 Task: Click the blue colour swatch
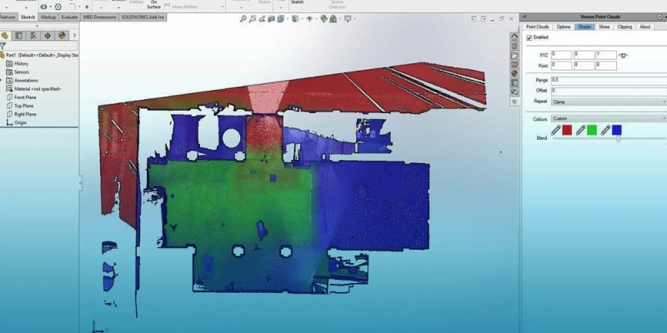click(616, 130)
